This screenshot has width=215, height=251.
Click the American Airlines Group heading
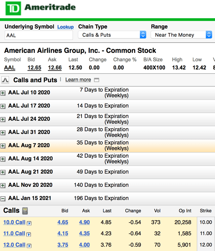(80, 50)
